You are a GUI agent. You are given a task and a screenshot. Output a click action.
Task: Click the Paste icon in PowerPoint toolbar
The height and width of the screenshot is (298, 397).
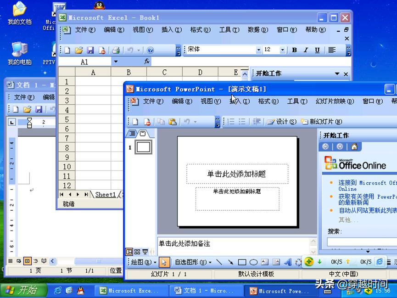click(173, 122)
